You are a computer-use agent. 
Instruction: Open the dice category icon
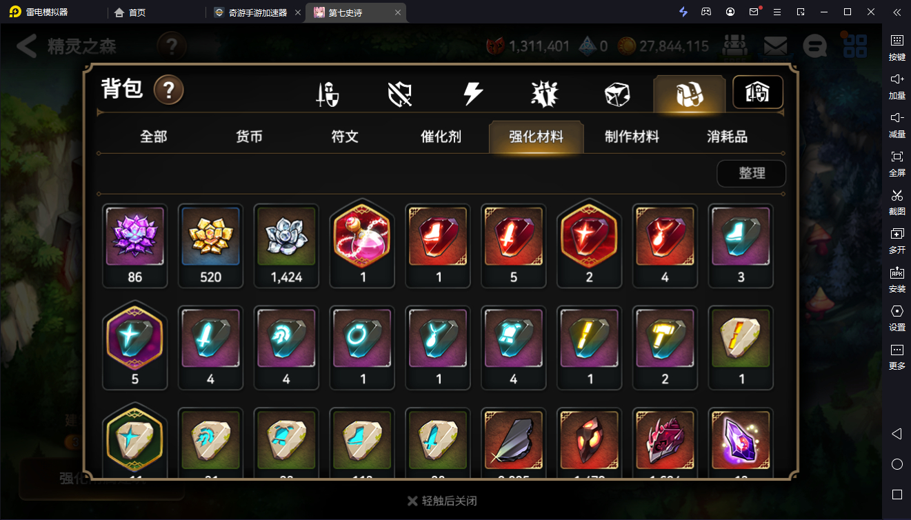[617, 94]
